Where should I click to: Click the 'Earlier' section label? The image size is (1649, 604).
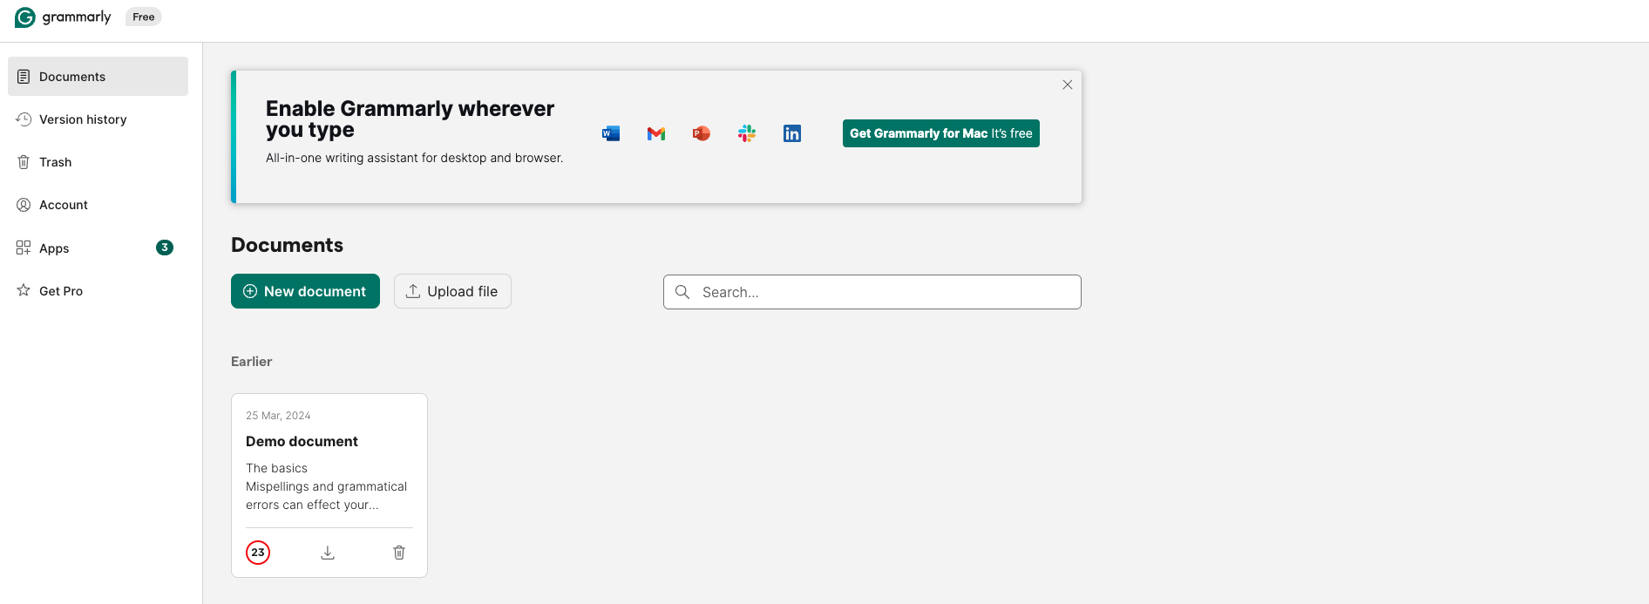coord(251,362)
